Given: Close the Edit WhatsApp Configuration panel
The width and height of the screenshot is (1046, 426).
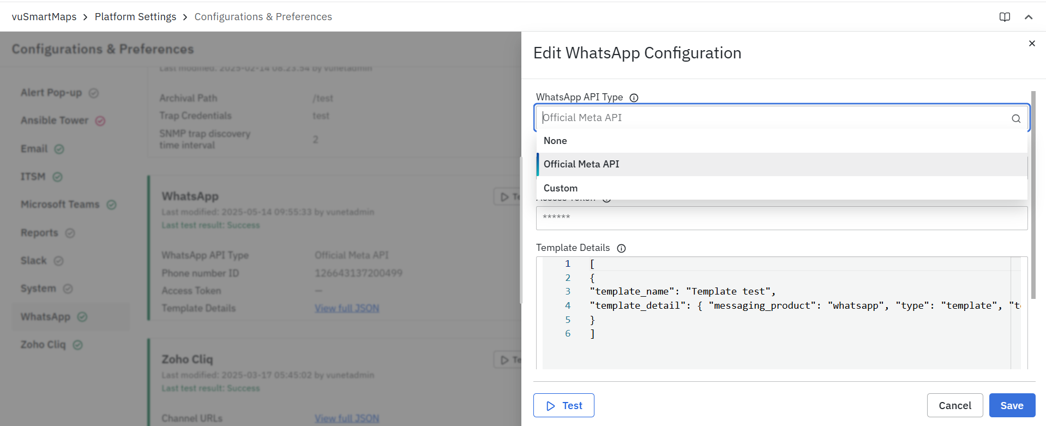Looking at the screenshot, I should point(1032,44).
